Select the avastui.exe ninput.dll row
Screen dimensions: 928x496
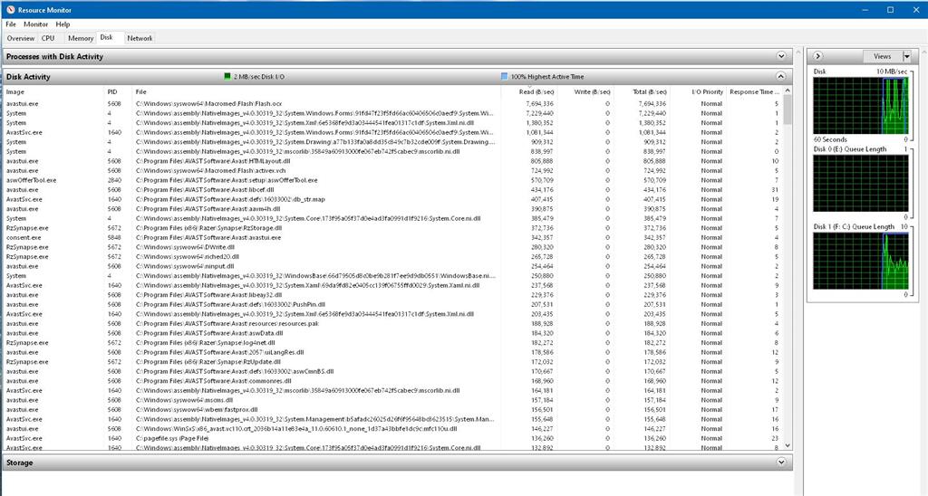pyautogui.click(x=392, y=266)
